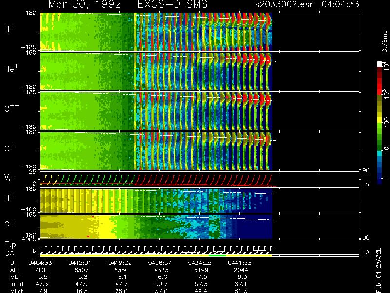Click the "25" V,r axis label

33,172
